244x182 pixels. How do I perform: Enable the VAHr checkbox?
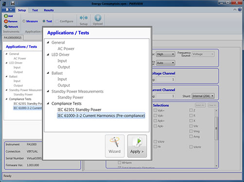point(155,142)
